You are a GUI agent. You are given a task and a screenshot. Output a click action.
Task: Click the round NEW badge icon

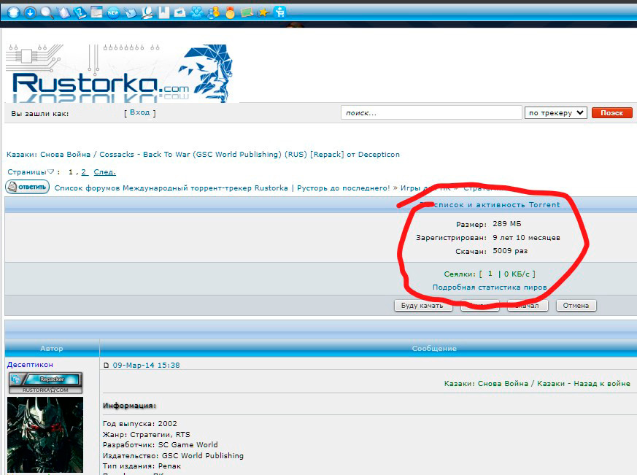[x=113, y=12]
